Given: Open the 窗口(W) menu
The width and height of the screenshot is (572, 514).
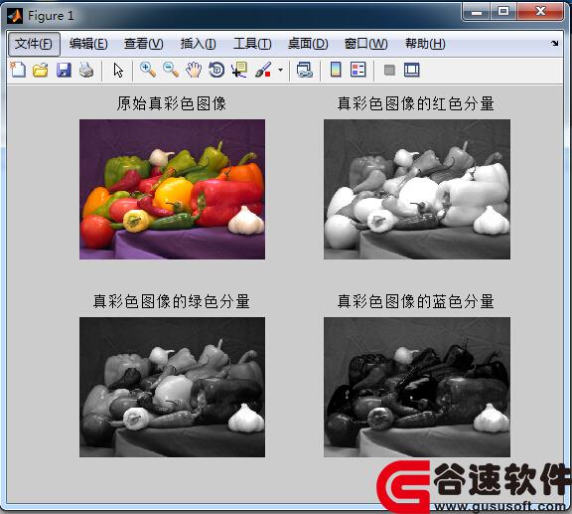Looking at the screenshot, I should point(365,44).
